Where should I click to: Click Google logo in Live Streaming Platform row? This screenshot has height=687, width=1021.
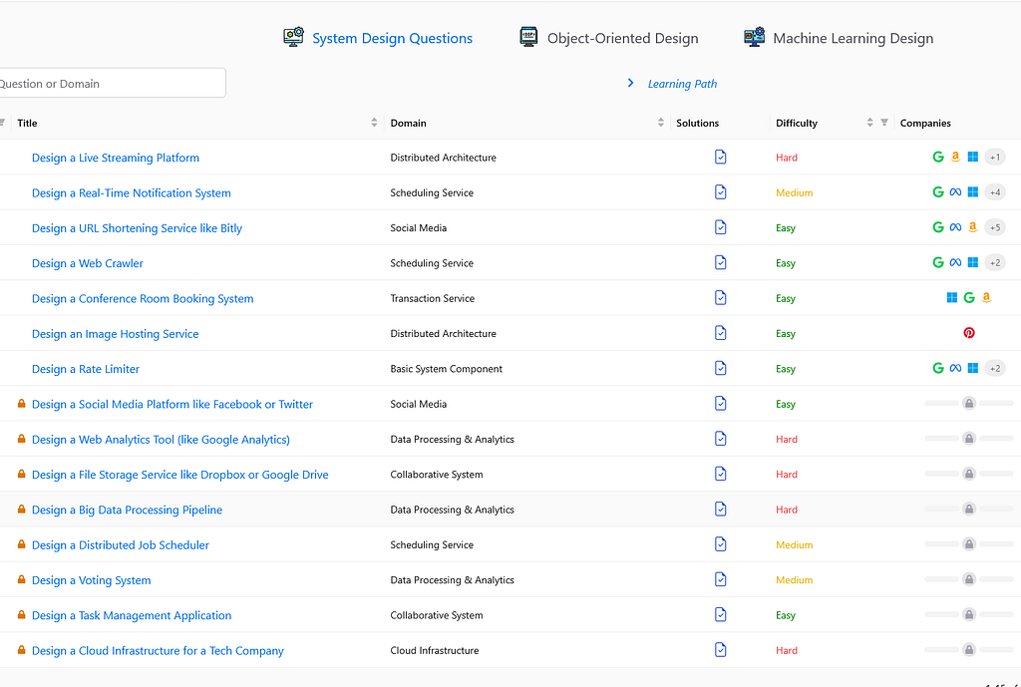(x=938, y=158)
